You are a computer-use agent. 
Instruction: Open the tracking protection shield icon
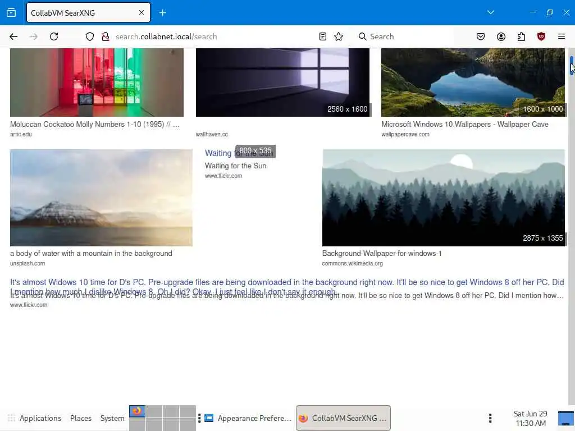(90, 36)
